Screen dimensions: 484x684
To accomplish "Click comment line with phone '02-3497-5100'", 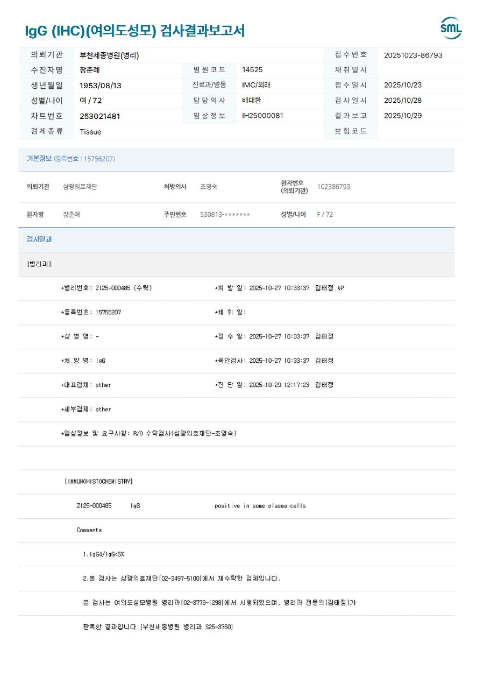I will pos(182,579).
